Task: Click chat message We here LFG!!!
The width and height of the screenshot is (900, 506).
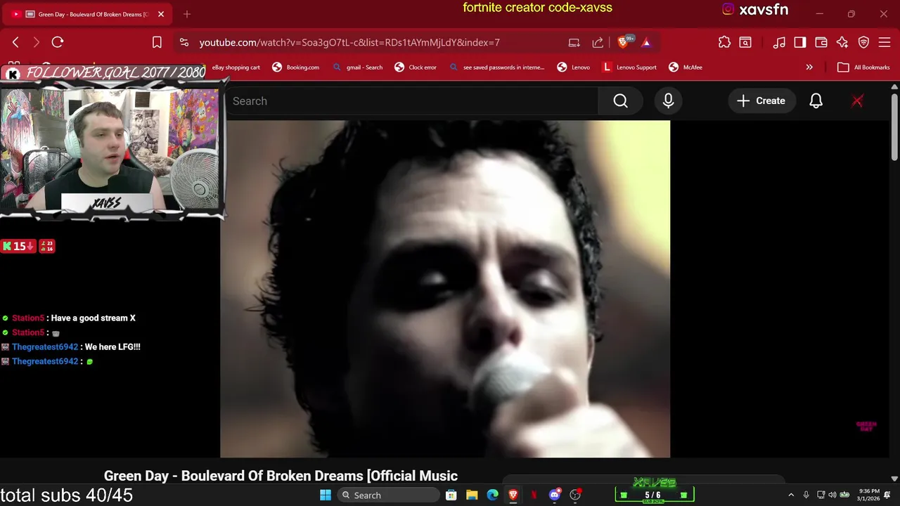Action: point(112,347)
